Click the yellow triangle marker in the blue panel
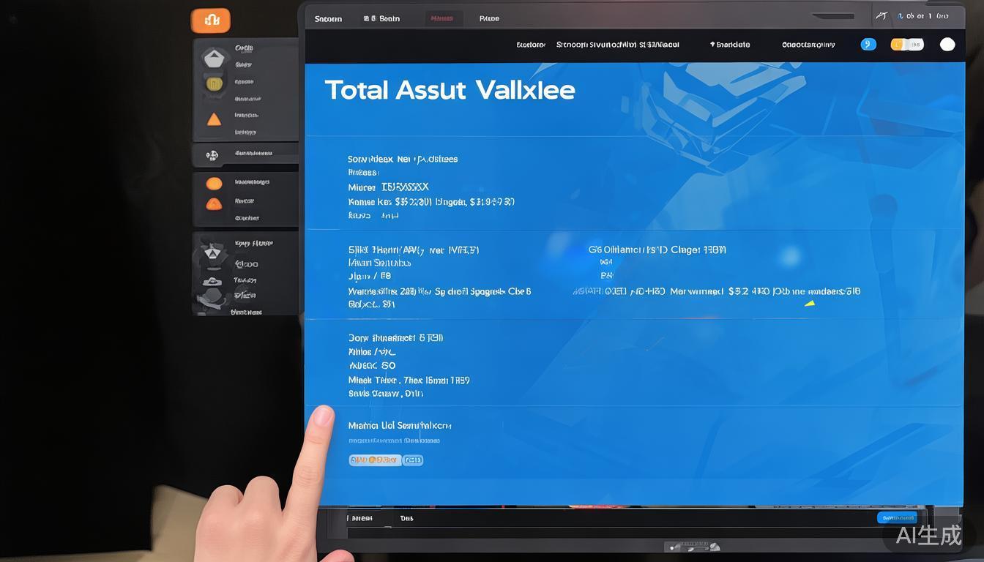 coord(810,303)
